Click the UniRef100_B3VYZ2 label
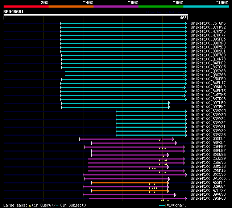Screen dimensions: 232x208 [x=208, y=123]
